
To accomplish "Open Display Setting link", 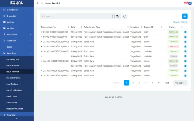I will click(180, 22).
